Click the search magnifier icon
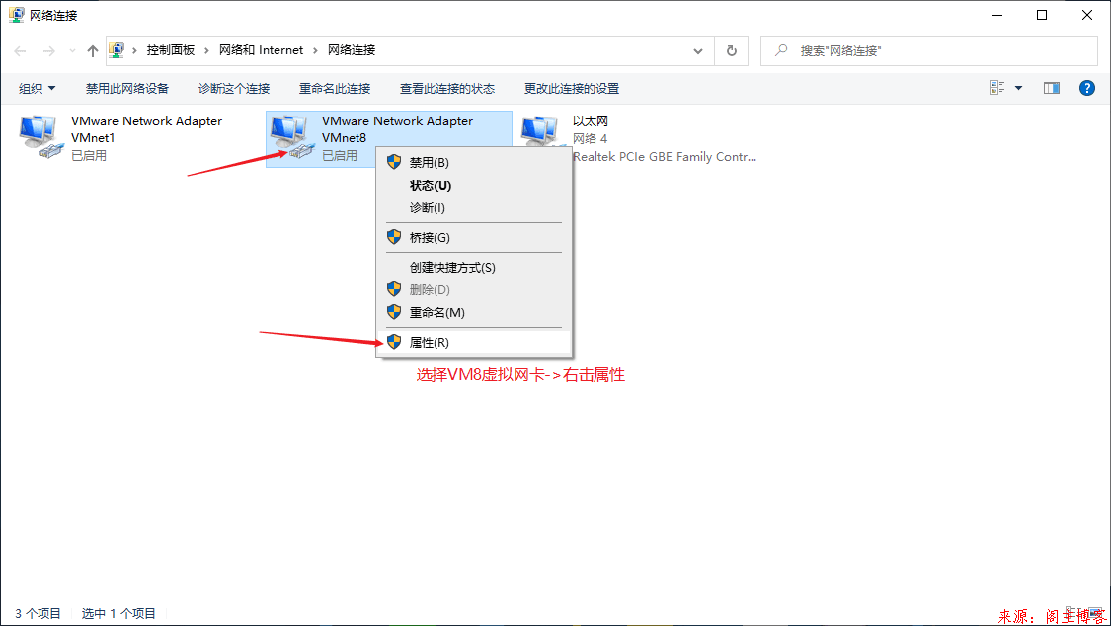Screen dimensions: 1111x626 [781, 50]
